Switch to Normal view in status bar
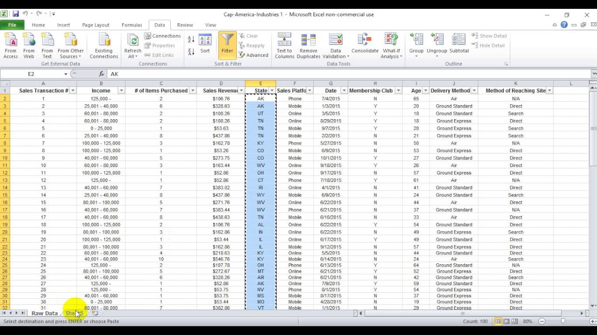 click(498, 322)
